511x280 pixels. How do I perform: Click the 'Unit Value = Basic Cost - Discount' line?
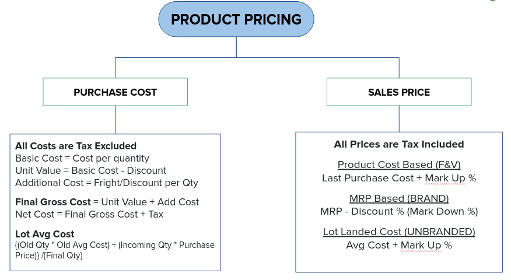point(90,170)
